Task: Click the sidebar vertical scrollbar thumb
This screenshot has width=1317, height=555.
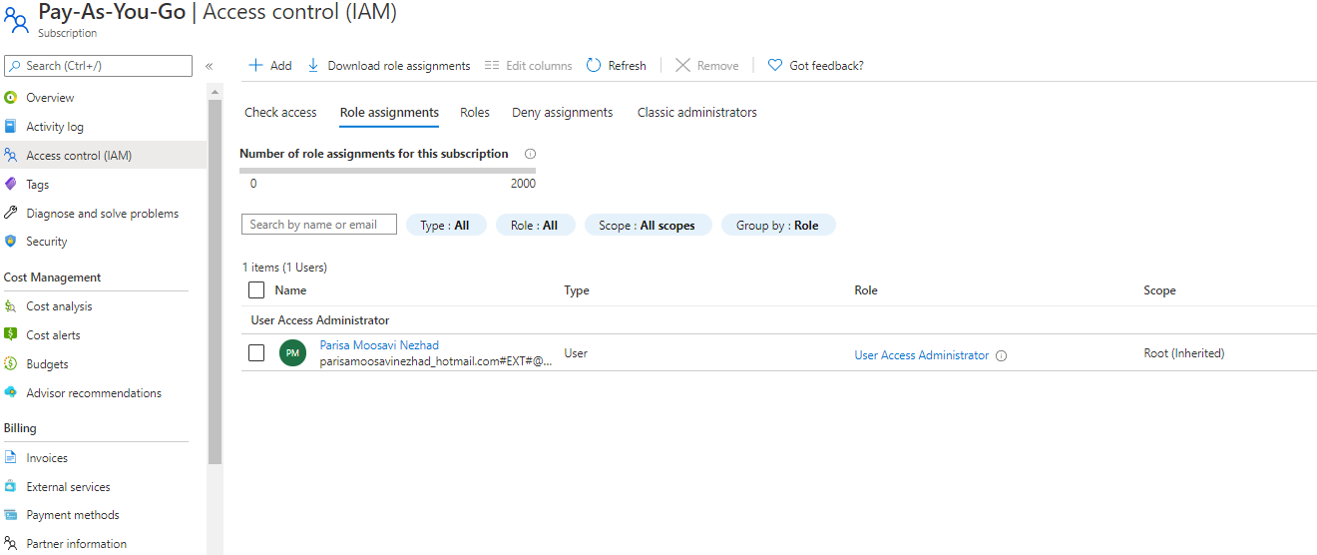Action: 215,282
